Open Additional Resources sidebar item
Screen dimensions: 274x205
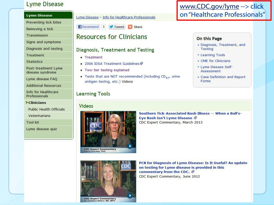click(48, 85)
